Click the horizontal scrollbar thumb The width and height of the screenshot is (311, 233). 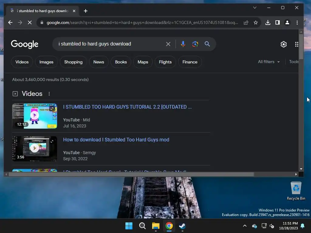[x=131, y=174]
